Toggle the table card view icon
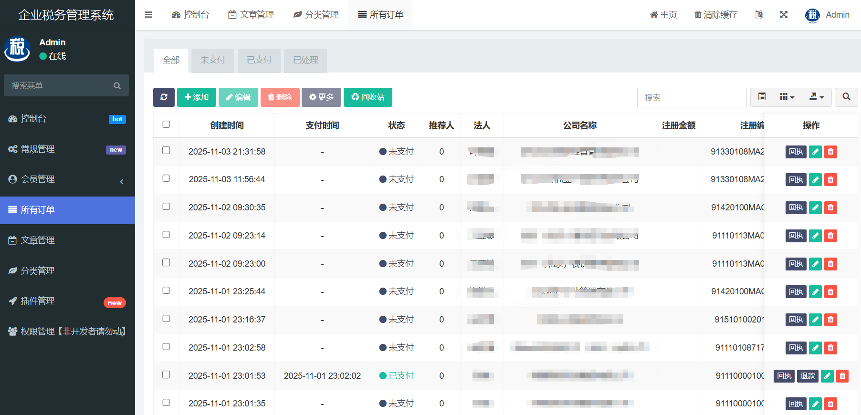 tap(762, 97)
